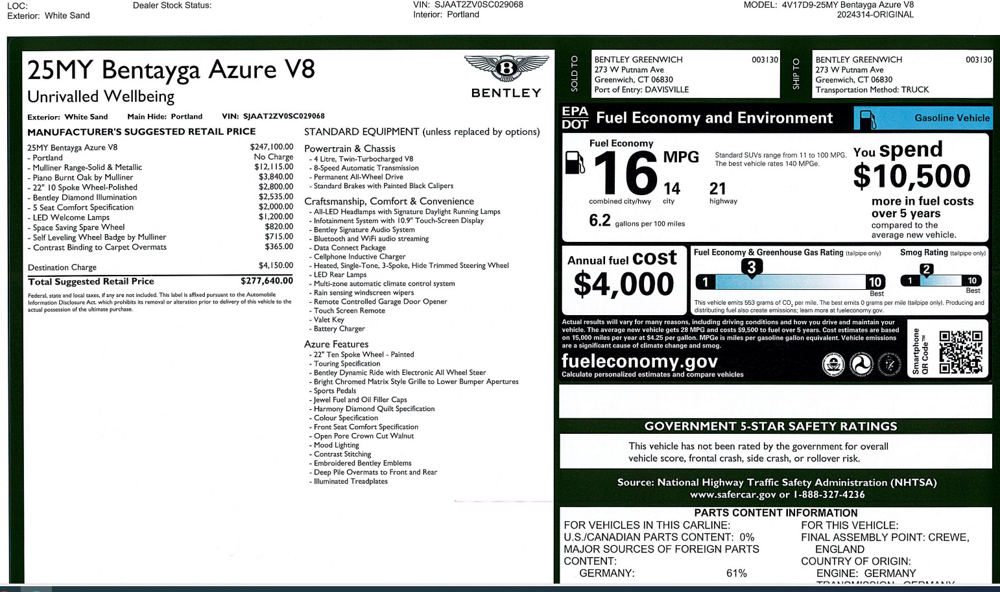This screenshot has width=1000, height=592.
Task: Click the VIN number in the top header
Action: [x=479, y=5]
